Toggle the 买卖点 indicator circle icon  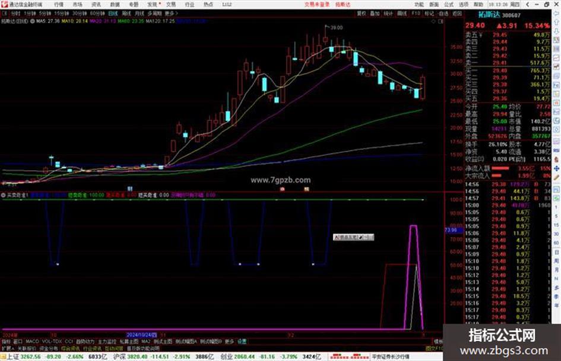3,195
